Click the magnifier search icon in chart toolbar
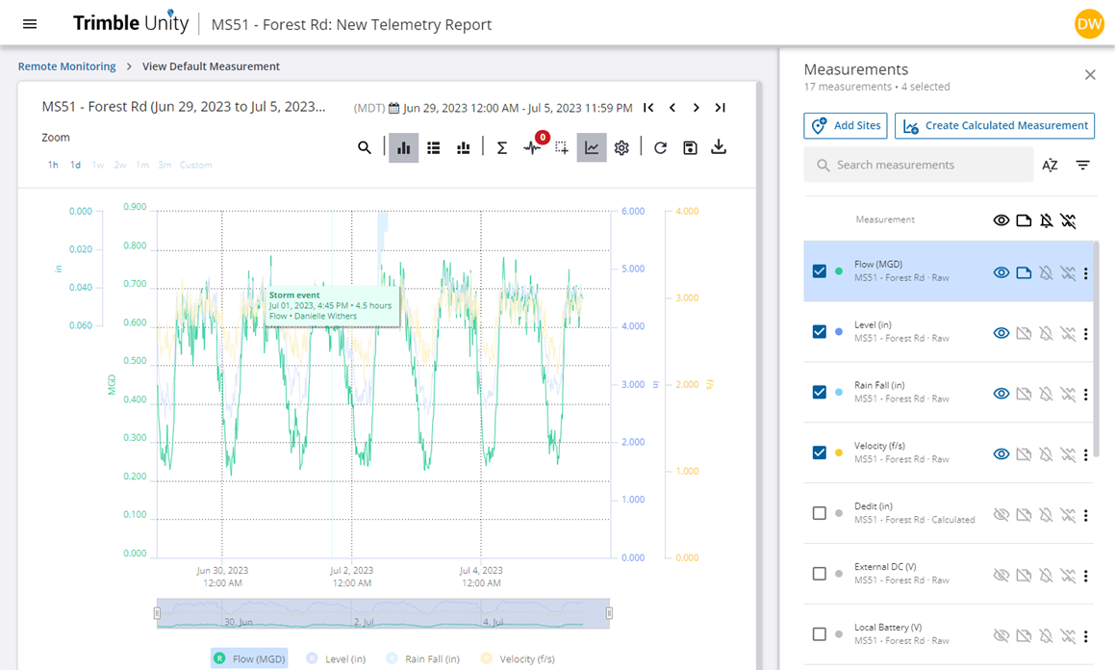 tap(365, 147)
